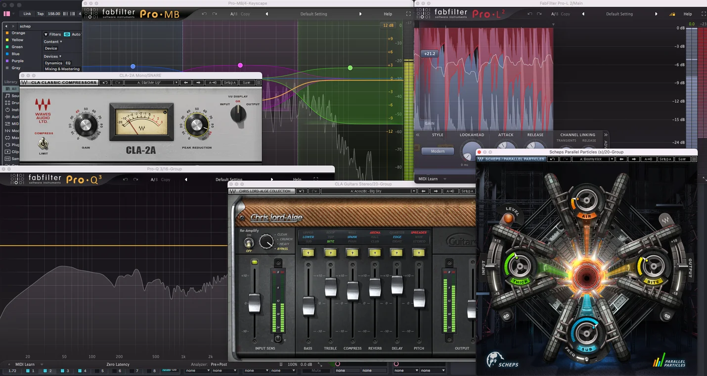Screen dimensions: 707x376
Task: Toggle the yellow button above Pitch fader
Action: tap(419, 253)
